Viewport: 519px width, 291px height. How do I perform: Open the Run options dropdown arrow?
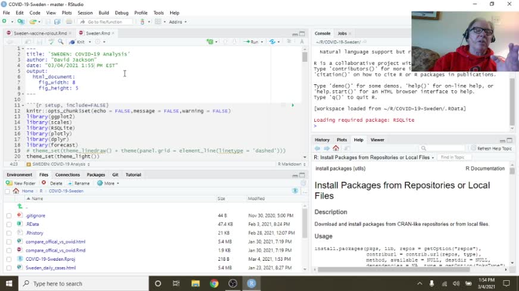pyautogui.click(x=262, y=42)
